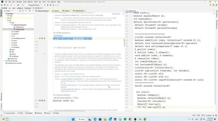Click the taskbar Search box
The height and width of the screenshot is (122, 218).
point(82,119)
